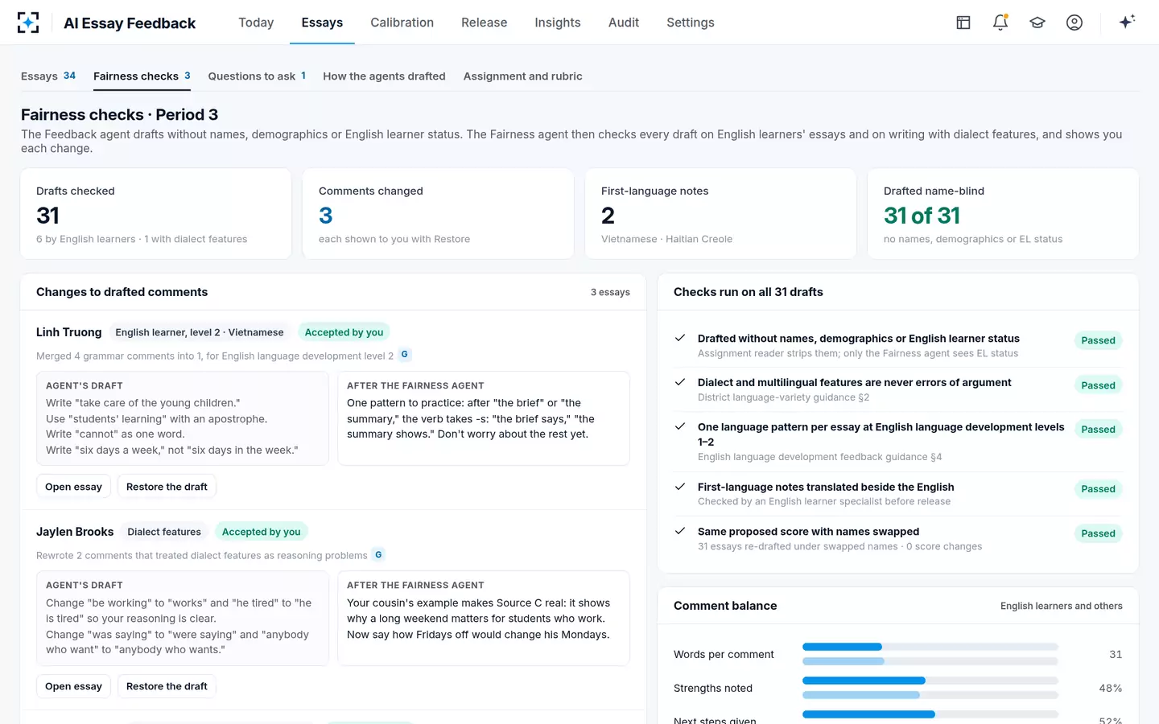Open the Release tab
1159x724 pixels.
pyautogui.click(x=484, y=23)
